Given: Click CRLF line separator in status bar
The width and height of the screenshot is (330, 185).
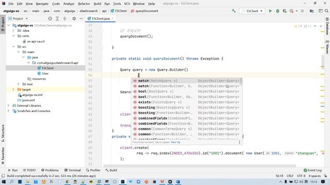Looking at the screenshot, I should 290,176.
